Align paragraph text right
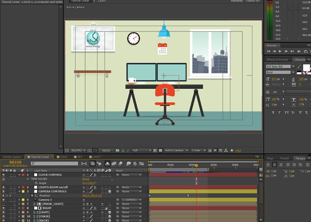Viewport: 311px width, 222px height. [280, 165]
